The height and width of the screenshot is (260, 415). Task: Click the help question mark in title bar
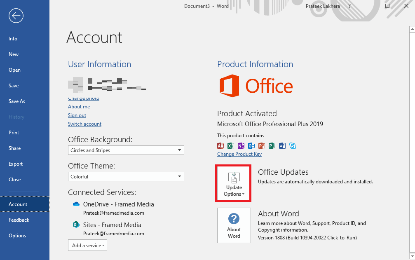point(349,6)
